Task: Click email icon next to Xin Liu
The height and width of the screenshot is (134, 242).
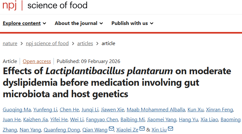Action: [x=170, y=129]
